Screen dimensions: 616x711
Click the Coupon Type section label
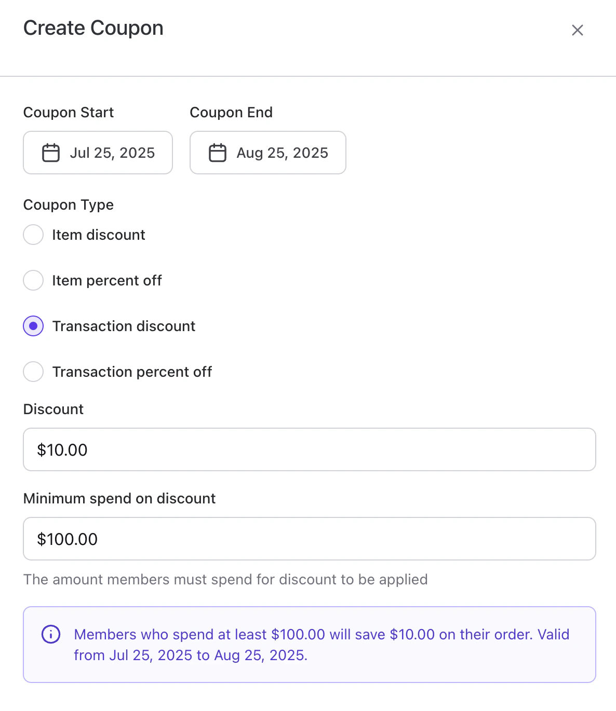point(69,205)
